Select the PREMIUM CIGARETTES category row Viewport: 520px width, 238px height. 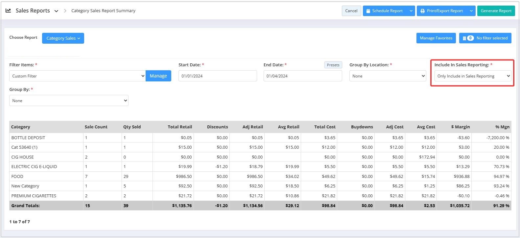[260, 196]
